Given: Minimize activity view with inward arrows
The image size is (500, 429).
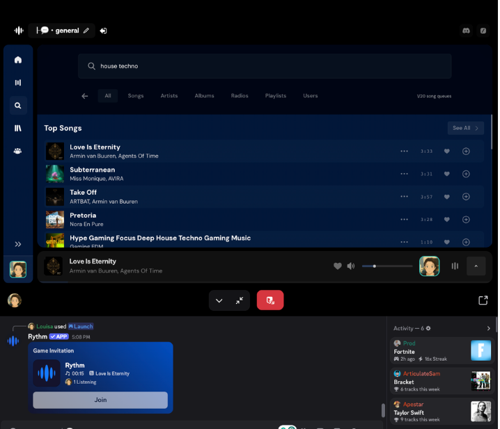Looking at the screenshot, I should click(240, 300).
